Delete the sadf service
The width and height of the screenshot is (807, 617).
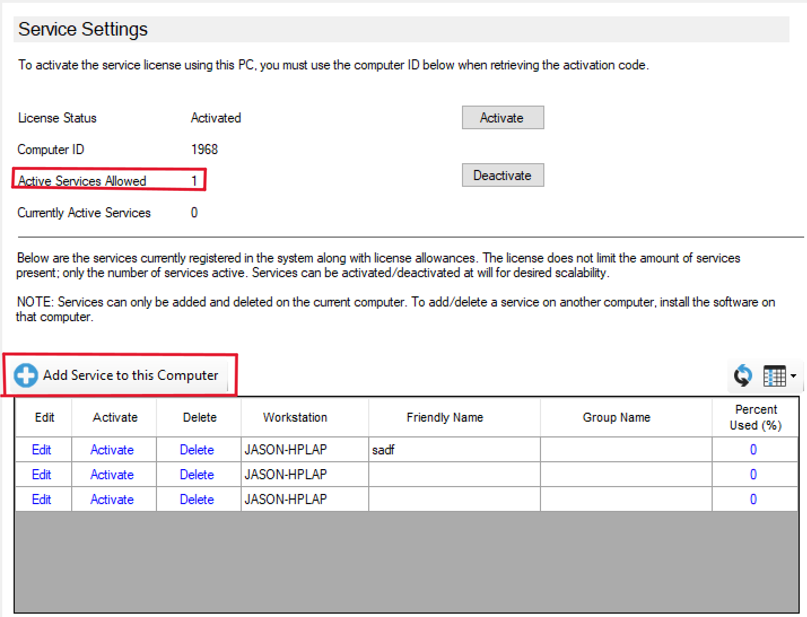click(197, 450)
